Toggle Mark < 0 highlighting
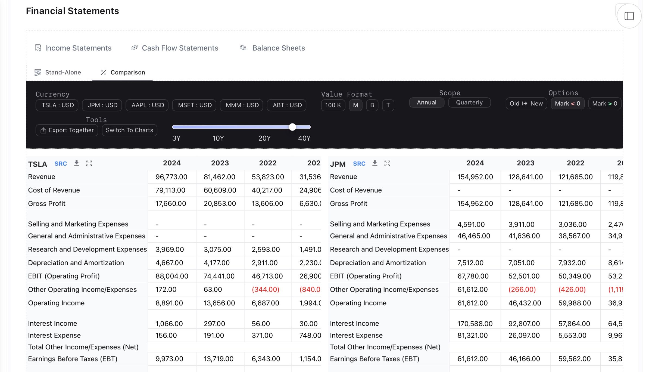 567,104
